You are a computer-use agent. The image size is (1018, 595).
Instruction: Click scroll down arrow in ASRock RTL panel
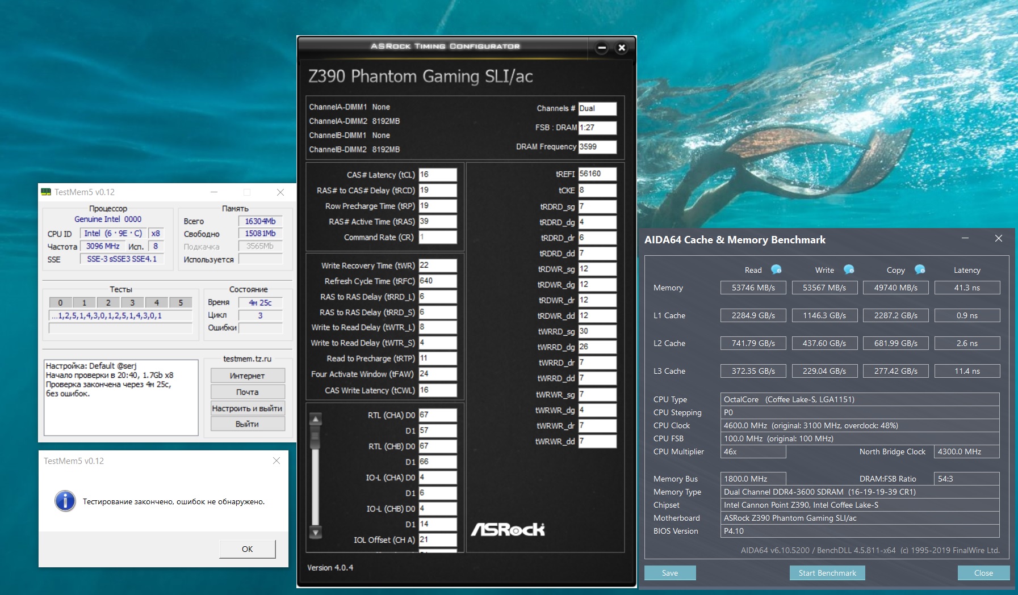click(x=316, y=532)
